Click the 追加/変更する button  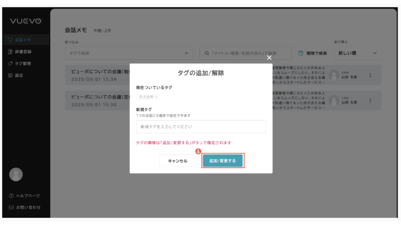click(223, 161)
